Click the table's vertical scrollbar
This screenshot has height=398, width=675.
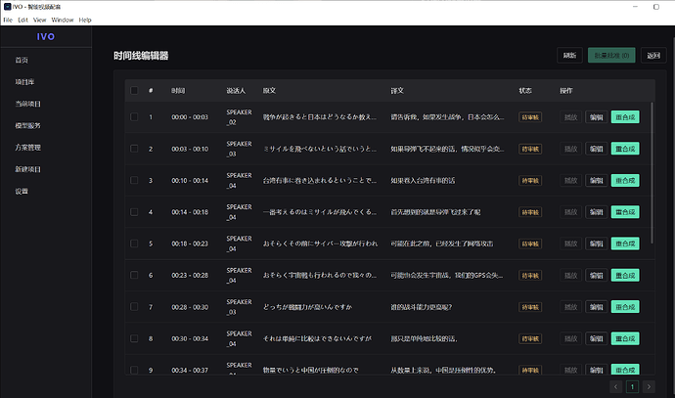pos(652,173)
